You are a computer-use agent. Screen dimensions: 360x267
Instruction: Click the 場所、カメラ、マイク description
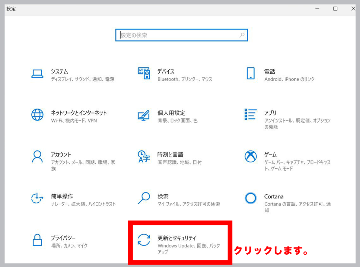coord(69,246)
